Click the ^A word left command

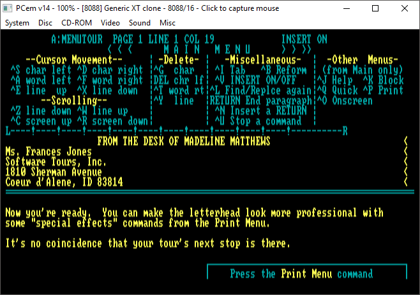[41, 80]
